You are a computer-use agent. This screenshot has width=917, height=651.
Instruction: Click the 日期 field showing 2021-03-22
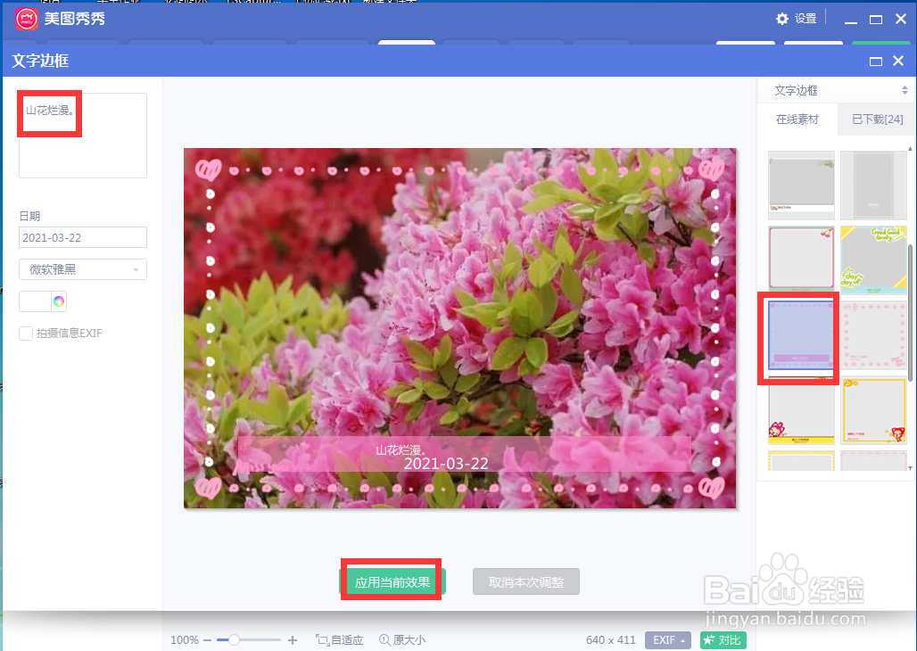(82, 237)
